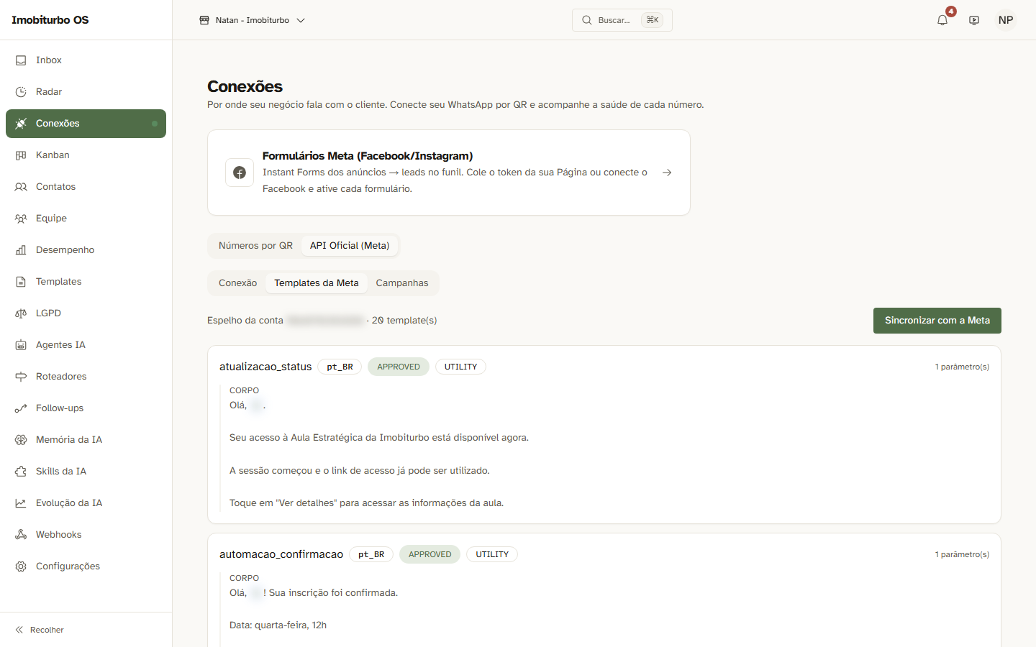Select the Conexões plug icon
Screen dimensions: 1036x647
coord(21,124)
